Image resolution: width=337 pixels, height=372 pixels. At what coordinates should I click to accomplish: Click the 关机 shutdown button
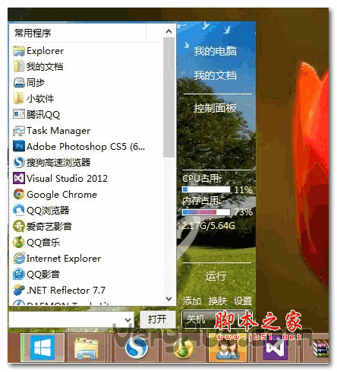pos(196,319)
